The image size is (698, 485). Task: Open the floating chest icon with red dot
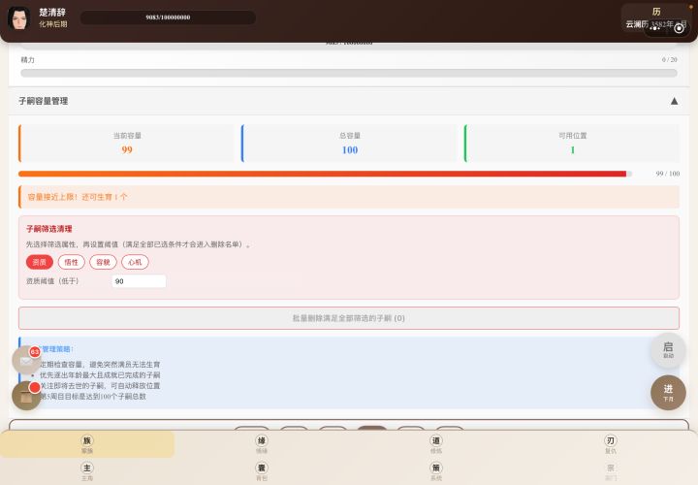(x=26, y=396)
